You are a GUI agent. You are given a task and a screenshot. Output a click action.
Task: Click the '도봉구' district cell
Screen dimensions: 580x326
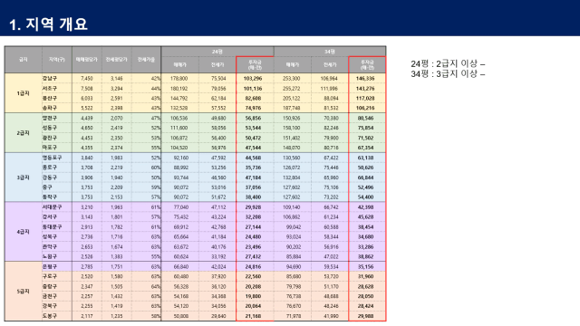coord(50,316)
